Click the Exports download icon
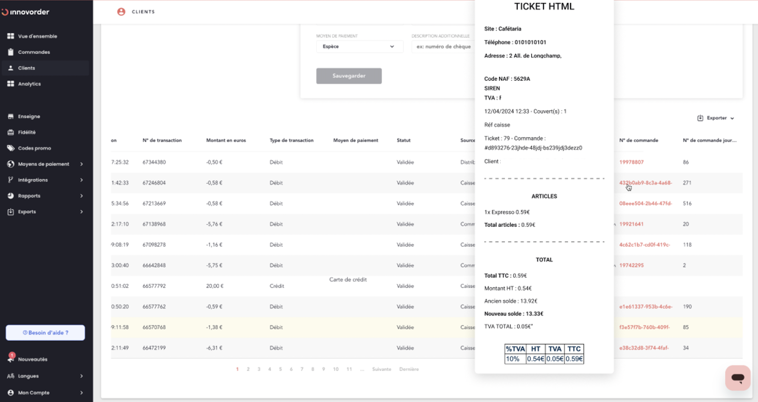The image size is (758, 402). point(10,211)
